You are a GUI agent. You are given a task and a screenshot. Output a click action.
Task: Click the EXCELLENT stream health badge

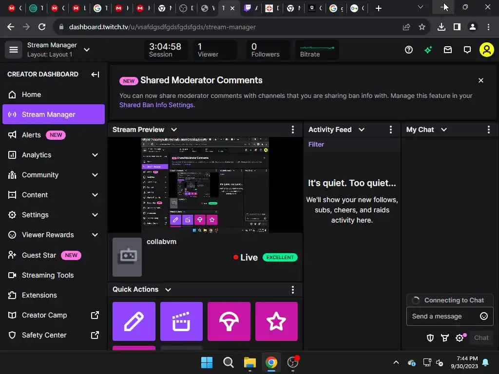(x=280, y=257)
